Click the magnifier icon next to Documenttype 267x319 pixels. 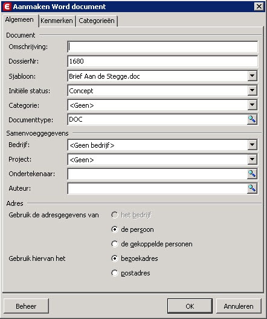tap(252, 119)
